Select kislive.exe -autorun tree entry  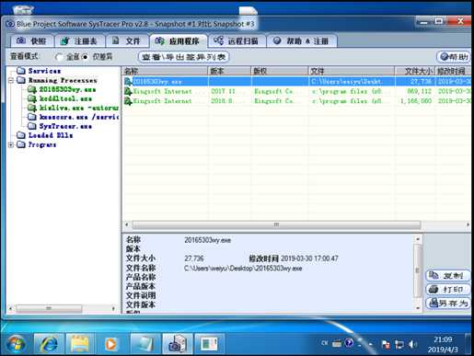pyautogui.click(x=79, y=108)
